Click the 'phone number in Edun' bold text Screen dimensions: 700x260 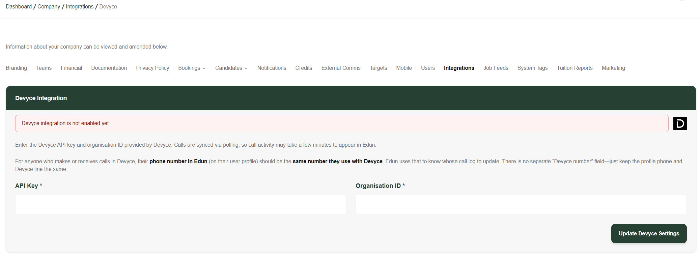pyautogui.click(x=178, y=162)
